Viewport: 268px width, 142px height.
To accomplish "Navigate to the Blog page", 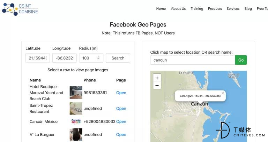I will (248, 8).
